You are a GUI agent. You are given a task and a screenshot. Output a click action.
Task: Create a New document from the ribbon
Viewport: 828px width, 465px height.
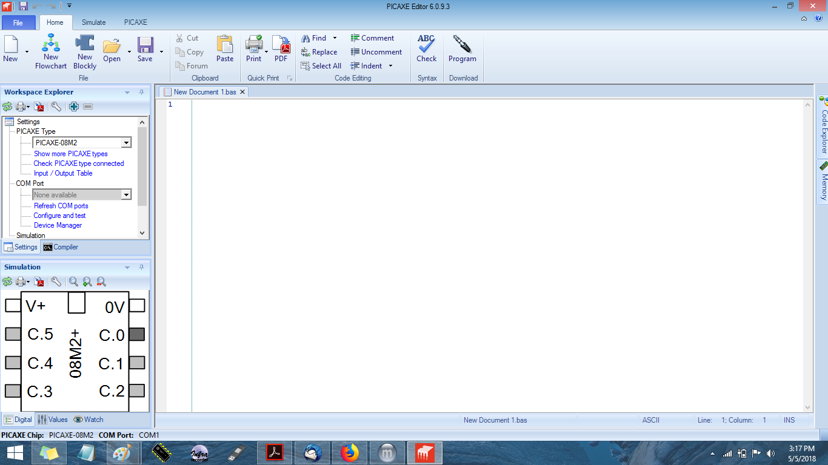pos(11,48)
